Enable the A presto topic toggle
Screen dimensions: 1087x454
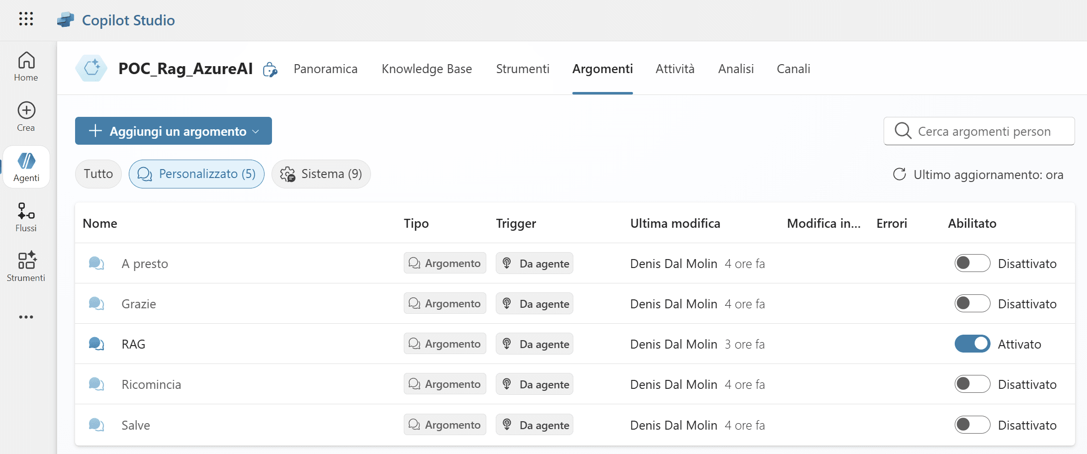click(972, 263)
